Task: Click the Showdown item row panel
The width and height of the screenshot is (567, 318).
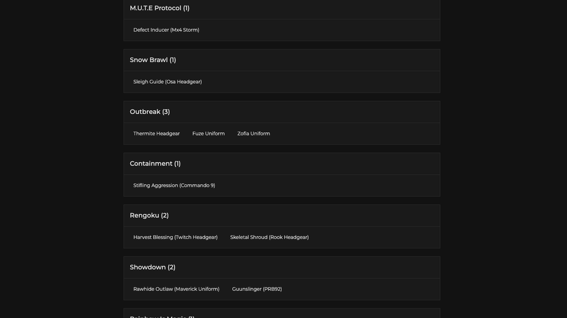Action: tap(282, 289)
